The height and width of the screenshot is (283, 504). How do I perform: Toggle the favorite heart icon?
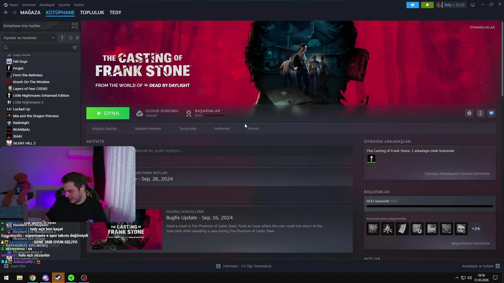pyautogui.click(x=491, y=113)
